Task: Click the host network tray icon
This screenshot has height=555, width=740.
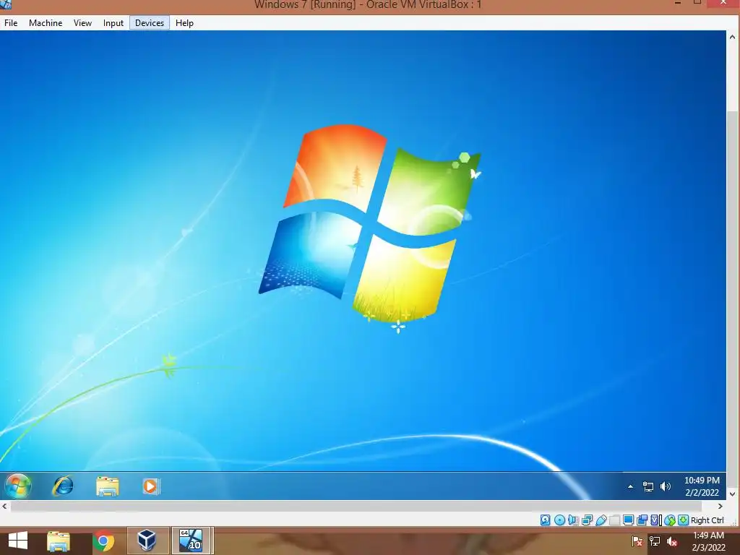Action: 655,541
